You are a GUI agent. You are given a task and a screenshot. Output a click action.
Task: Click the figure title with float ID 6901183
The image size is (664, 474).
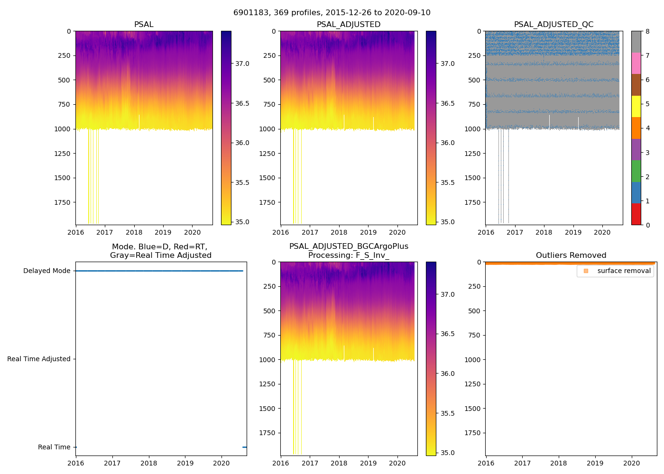[332, 13]
